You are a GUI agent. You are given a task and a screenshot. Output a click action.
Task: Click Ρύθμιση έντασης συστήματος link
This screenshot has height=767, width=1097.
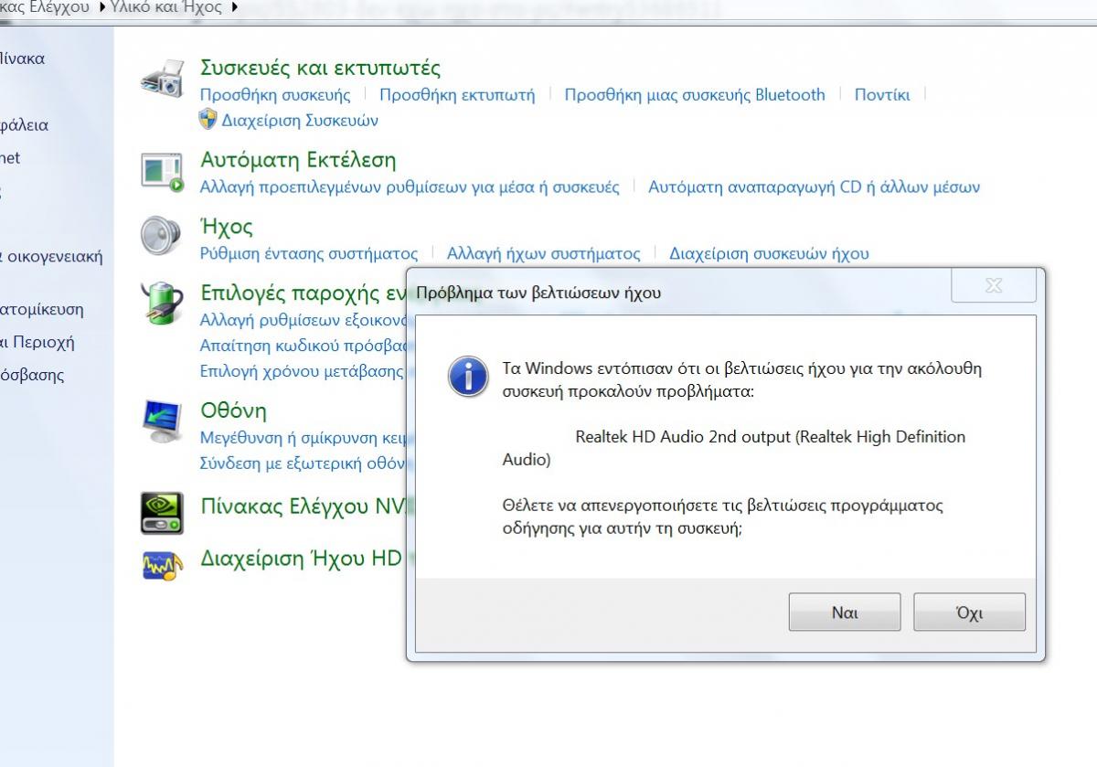coord(309,253)
